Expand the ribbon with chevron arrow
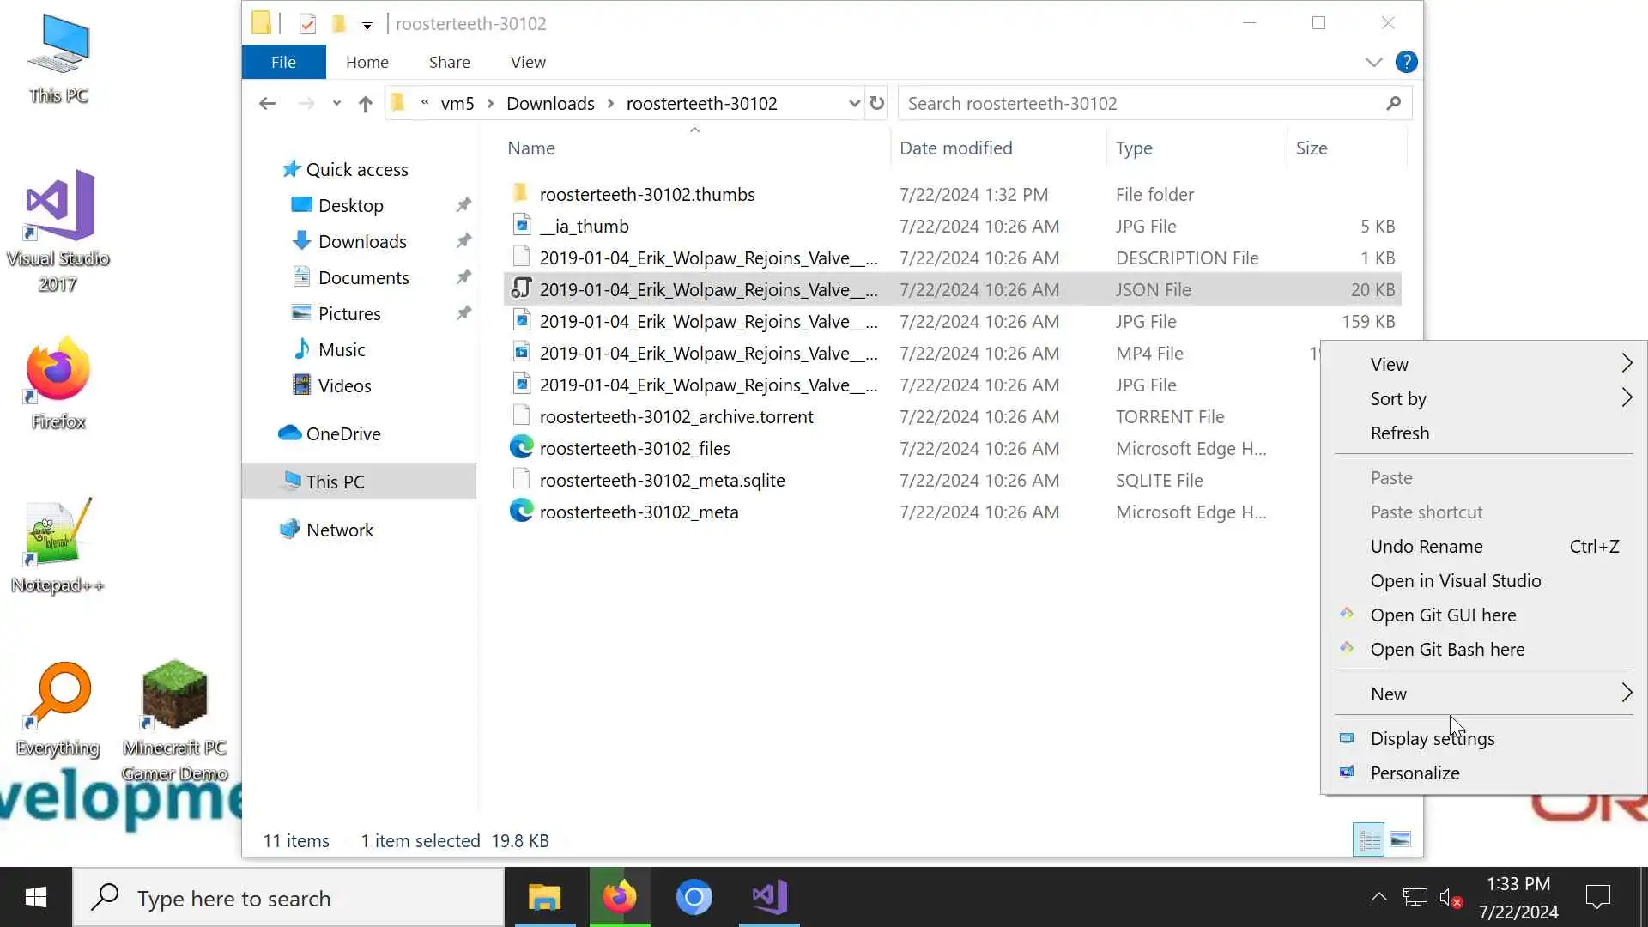 (x=1373, y=62)
